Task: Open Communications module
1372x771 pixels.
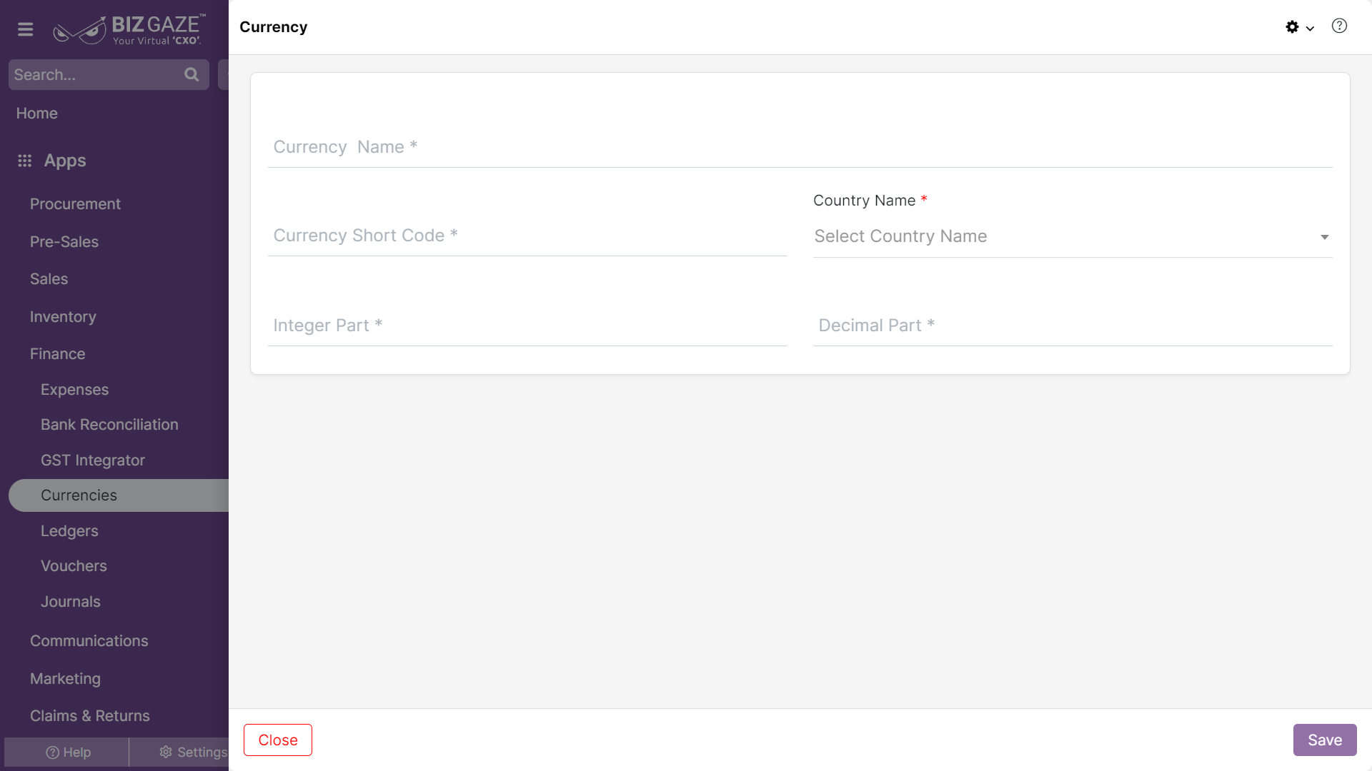Action: click(x=89, y=641)
